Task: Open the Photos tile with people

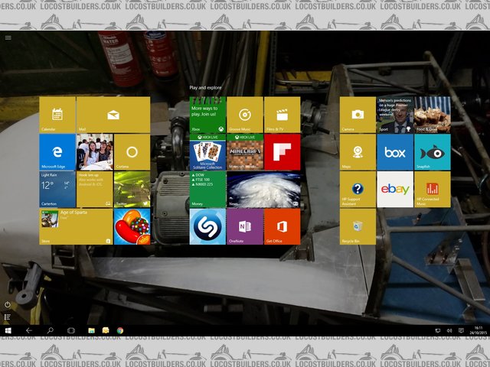Action: (95, 152)
